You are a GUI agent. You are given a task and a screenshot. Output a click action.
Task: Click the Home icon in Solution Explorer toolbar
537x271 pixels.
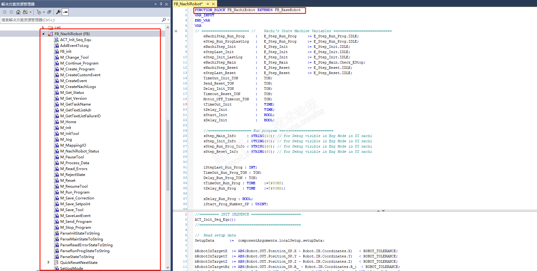click(x=18, y=12)
